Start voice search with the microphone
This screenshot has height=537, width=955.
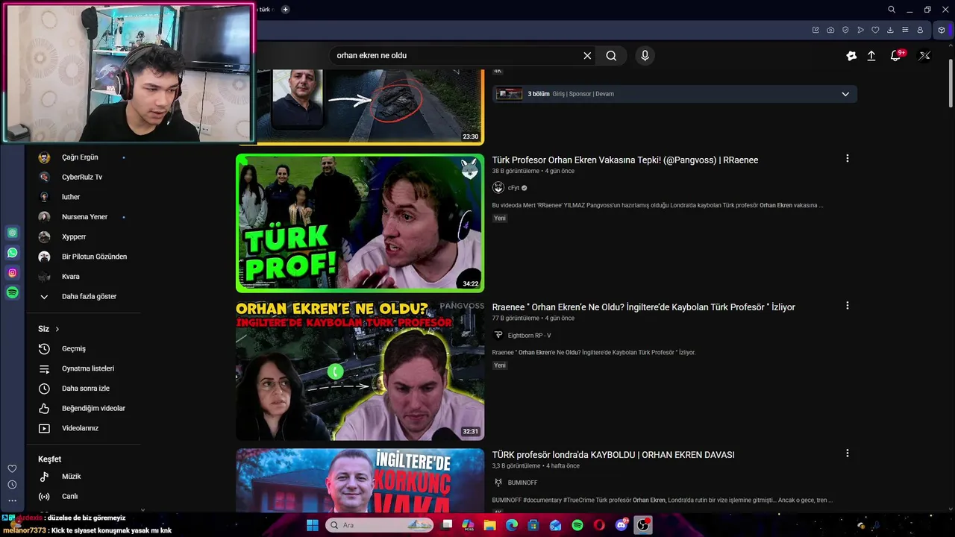tap(645, 56)
